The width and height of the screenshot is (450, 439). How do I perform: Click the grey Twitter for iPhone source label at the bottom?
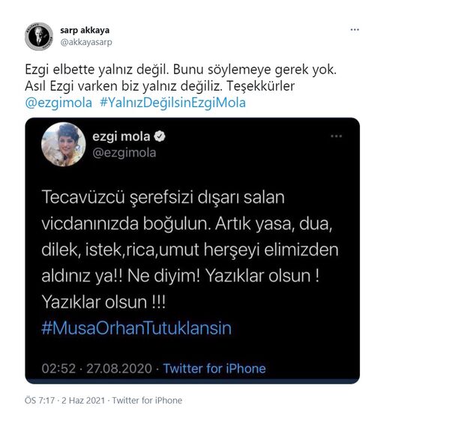click(147, 400)
